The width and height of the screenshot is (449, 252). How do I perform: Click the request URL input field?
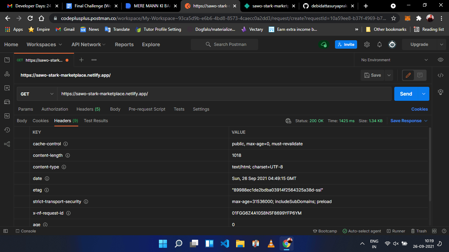(x=224, y=94)
